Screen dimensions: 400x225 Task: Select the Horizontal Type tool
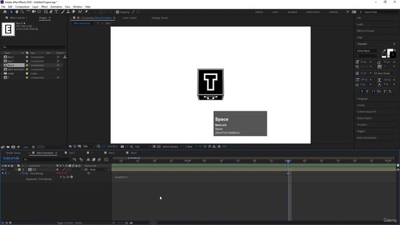[56, 12]
